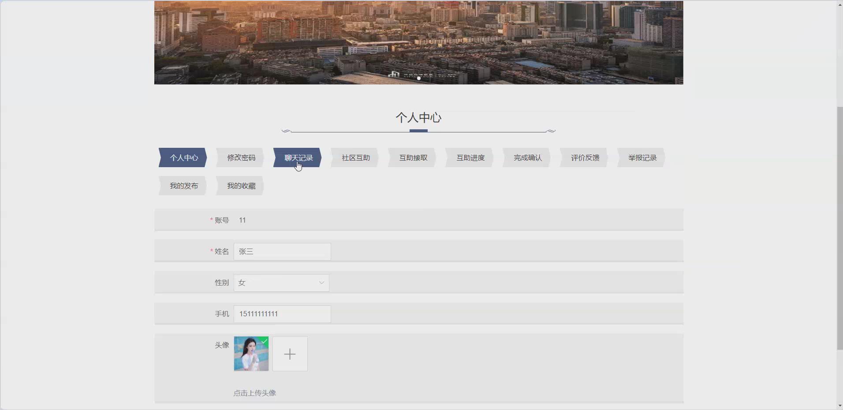Edit the 手机 phone number field

click(x=282, y=314)
